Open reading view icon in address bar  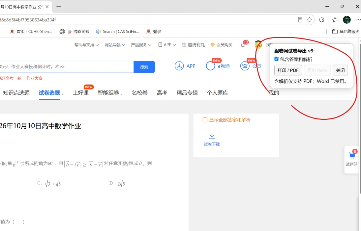[x=300, y=20]
